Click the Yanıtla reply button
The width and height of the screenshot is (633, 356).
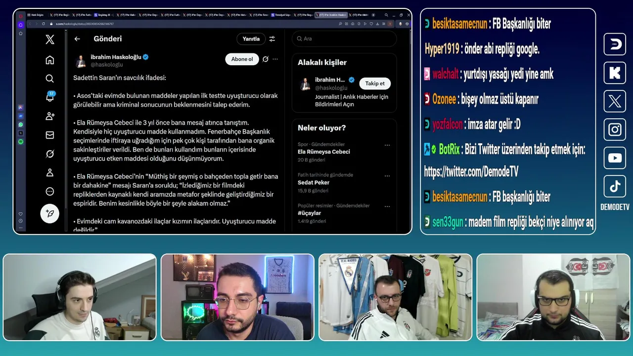(251, 39)
